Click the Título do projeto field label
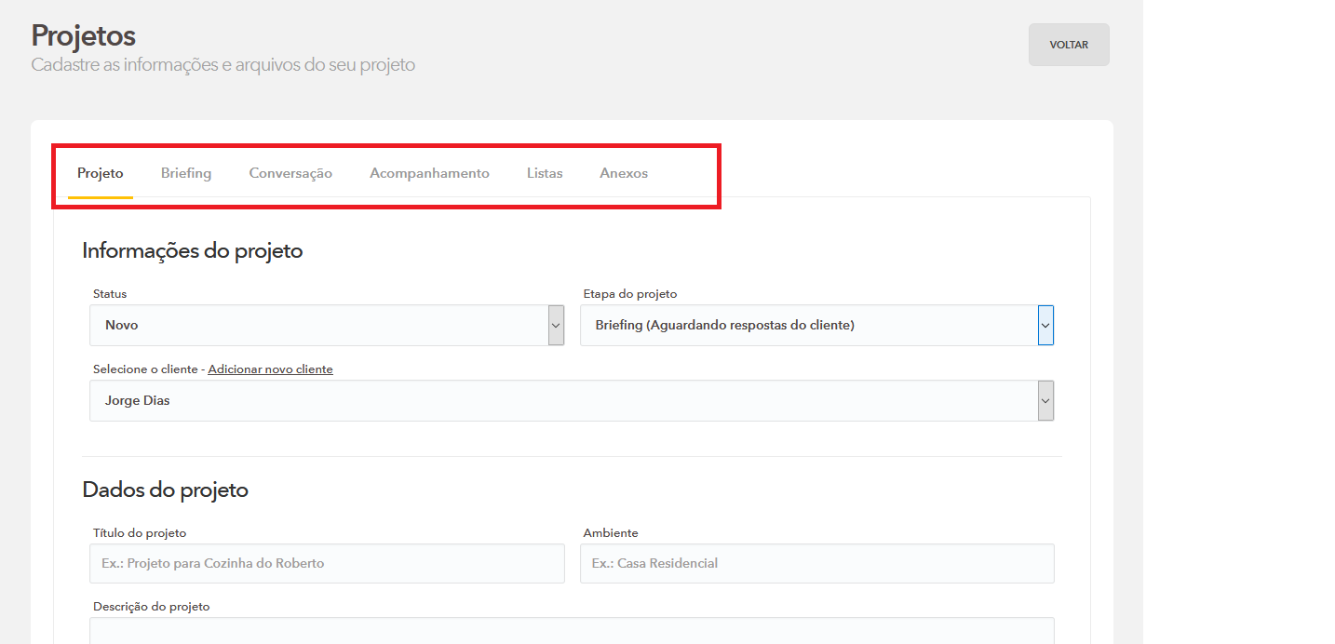 coord(140,533)
